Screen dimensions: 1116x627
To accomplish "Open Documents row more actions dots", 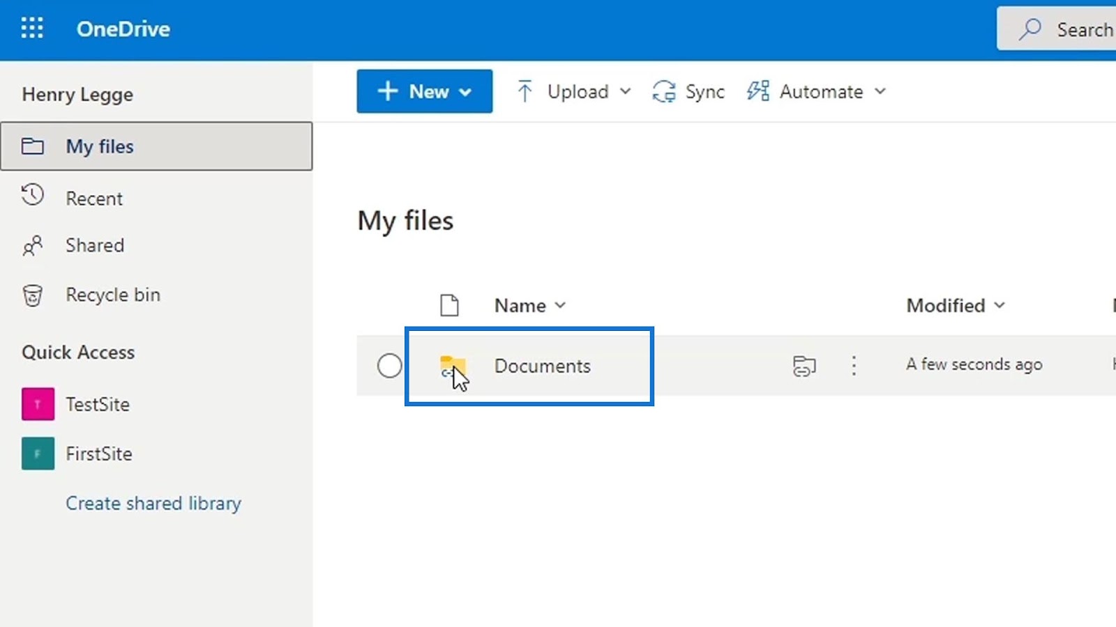I will pyautogui.click(x=854, y=366).
